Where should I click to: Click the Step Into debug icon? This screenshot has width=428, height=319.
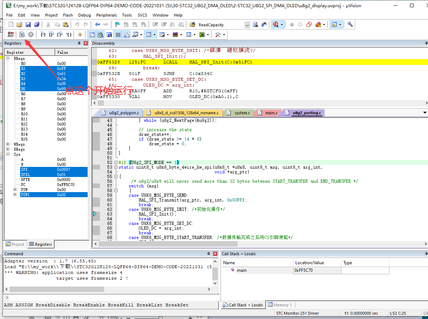(x=43, y=35)
